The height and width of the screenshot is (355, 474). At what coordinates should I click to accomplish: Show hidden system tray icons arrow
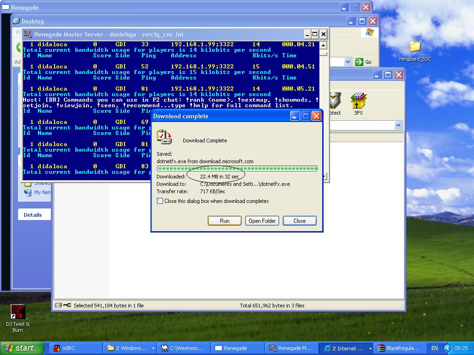pos(447,348)
